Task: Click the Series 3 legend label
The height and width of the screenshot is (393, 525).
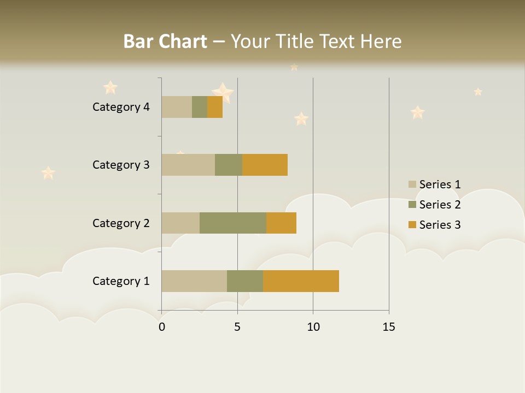Action: (440, 225)
